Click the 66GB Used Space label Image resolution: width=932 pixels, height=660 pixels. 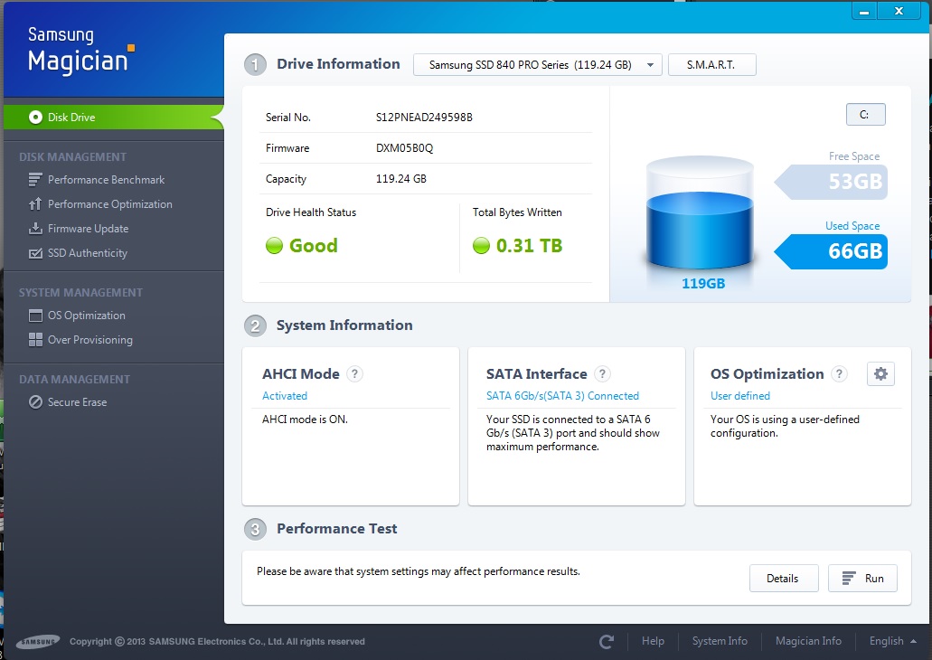[x=833, y=251]
